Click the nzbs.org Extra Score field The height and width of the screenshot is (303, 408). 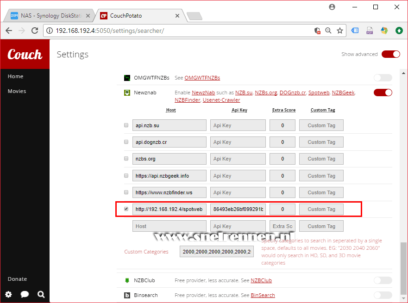pos(282,159)
